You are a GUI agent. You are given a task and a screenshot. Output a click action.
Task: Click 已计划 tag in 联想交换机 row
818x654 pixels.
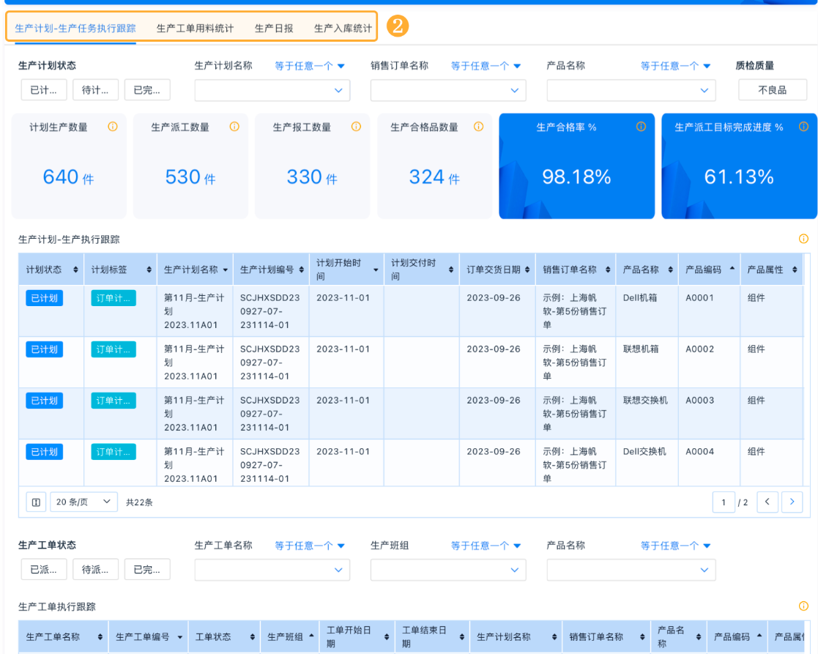(x=45, y=400)
